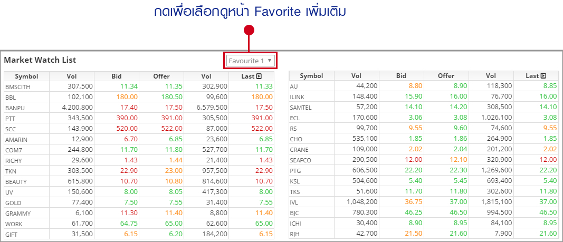This screenshot has height=242, width=563.
Task: Click the arrow icon beside Last in right table
Action: tap(543, 76)
